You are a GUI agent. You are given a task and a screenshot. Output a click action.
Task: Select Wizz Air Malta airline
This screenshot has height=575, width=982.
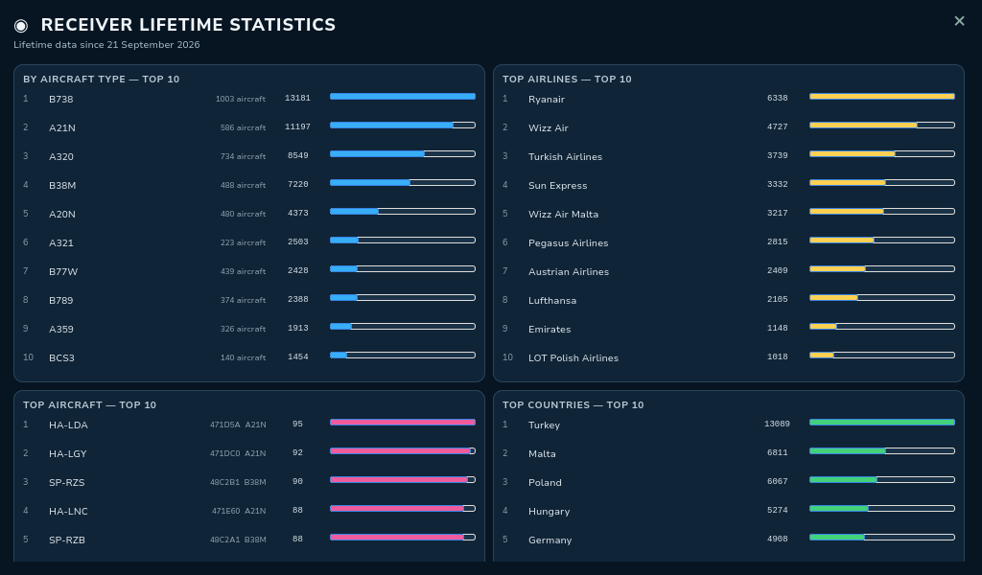[563, 214]
